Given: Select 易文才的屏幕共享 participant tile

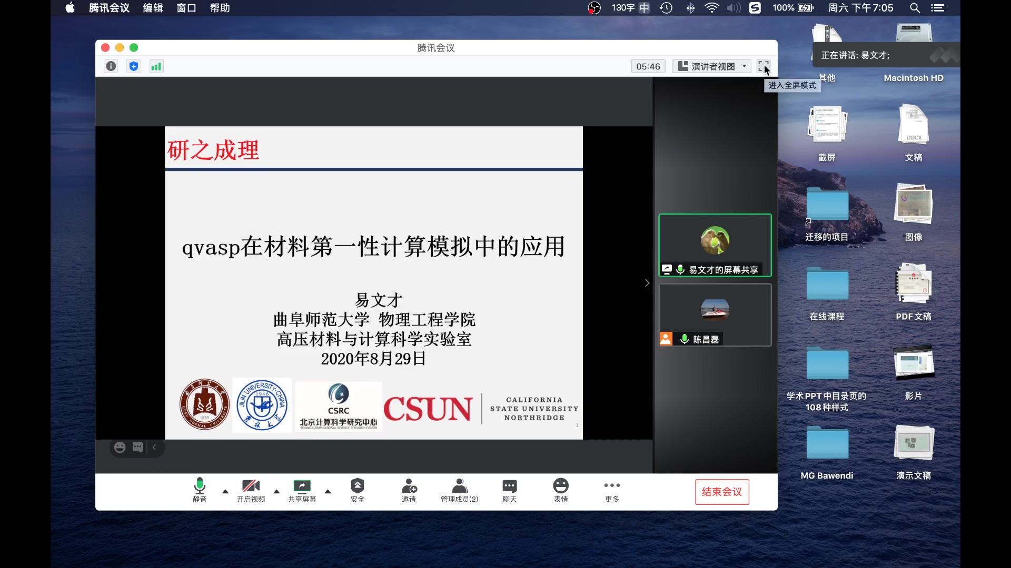Looking at the screenshot, I should (x=715, y=245).
